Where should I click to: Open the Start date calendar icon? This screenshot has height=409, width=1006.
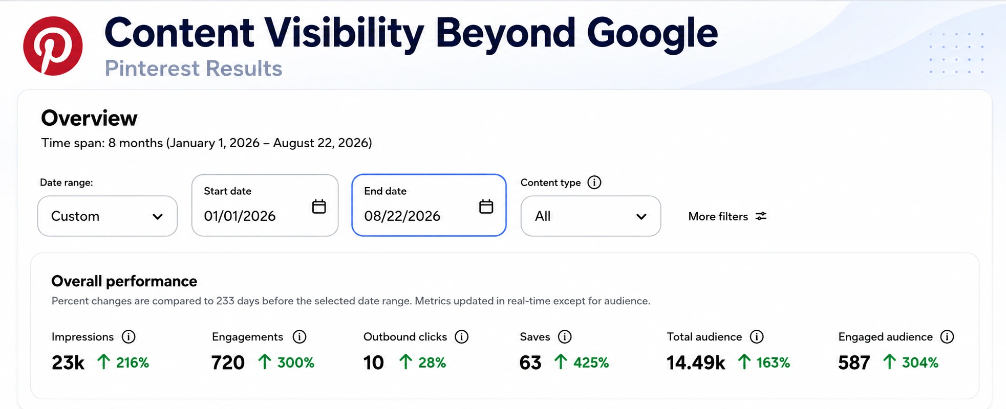tap(319, 207)
